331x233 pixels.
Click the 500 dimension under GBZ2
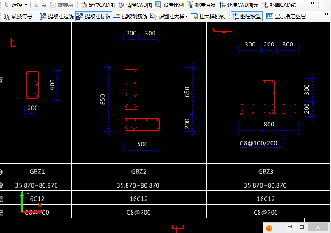point(142,144)
